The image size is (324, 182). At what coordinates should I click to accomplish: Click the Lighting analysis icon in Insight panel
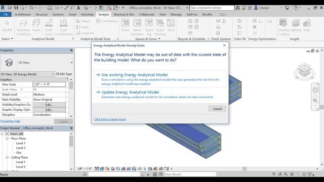coord(296,23)
